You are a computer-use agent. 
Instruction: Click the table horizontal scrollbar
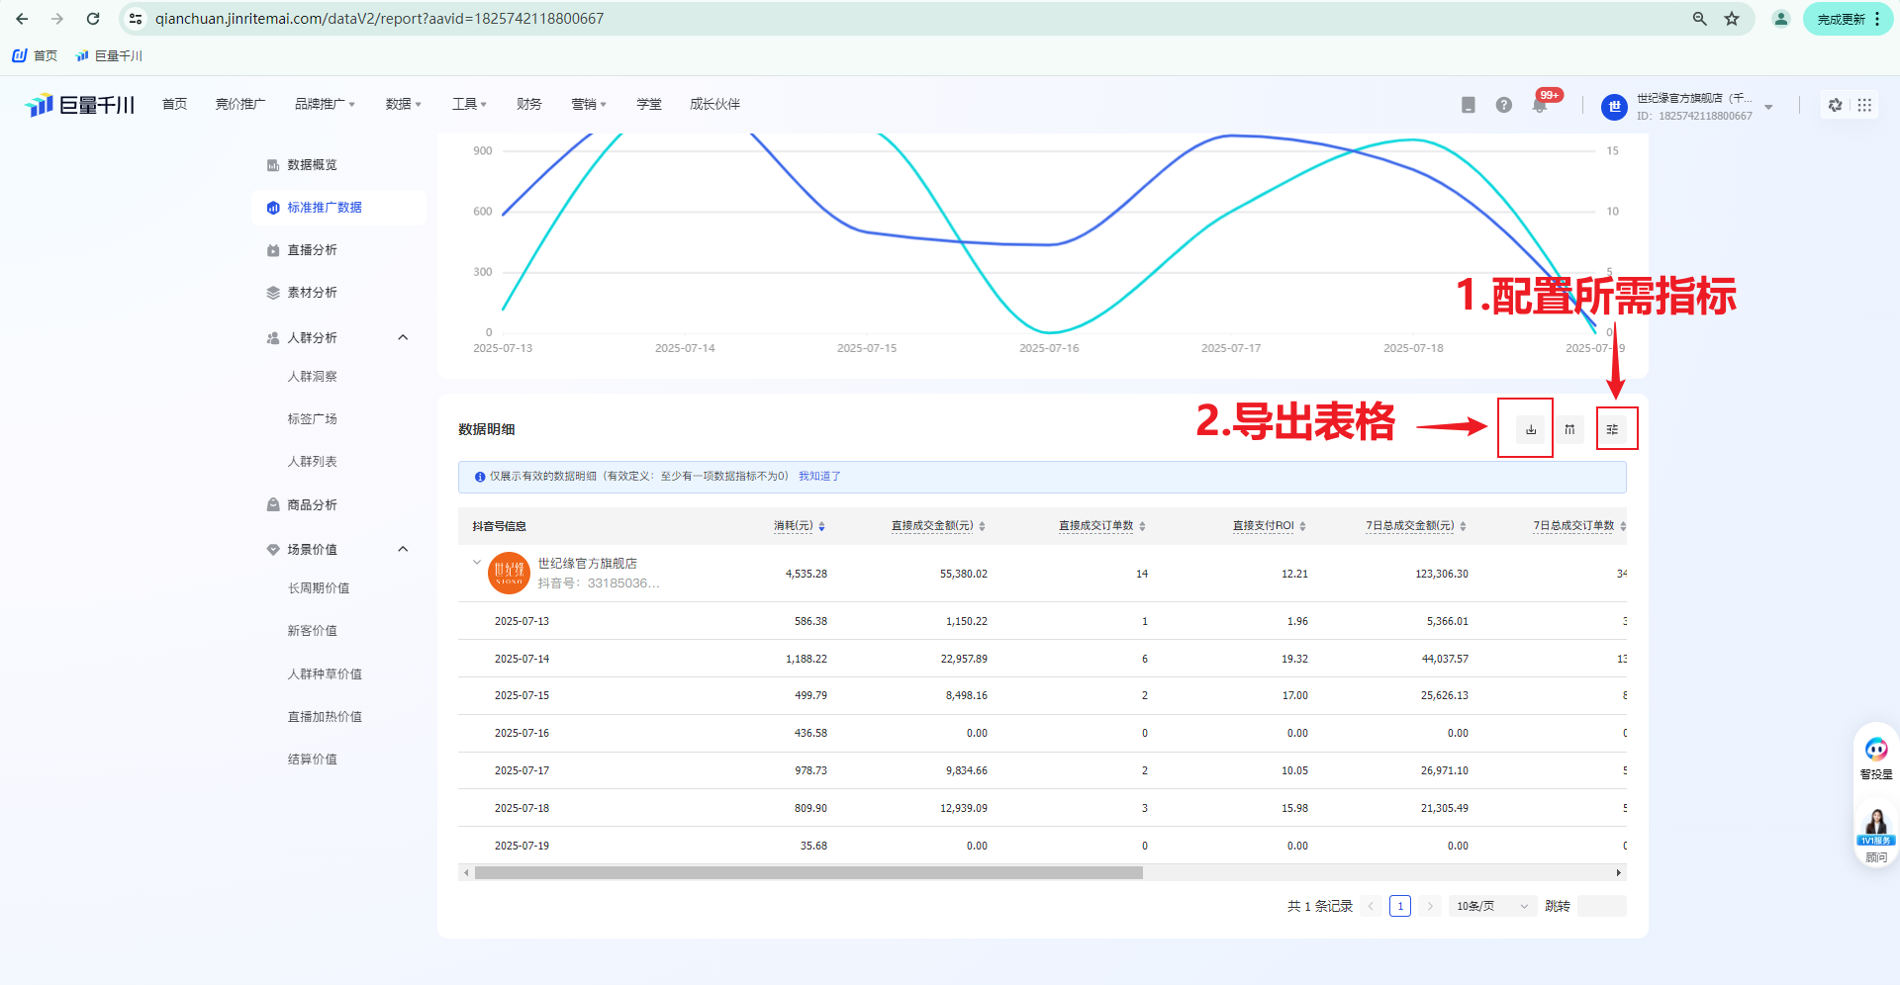[x=807, y=873]
